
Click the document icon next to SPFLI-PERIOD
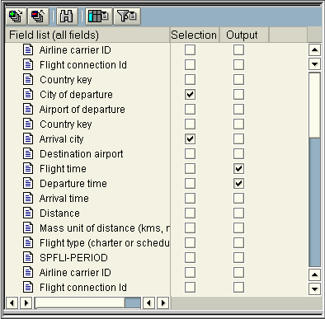pyautogui.click(x=28, y=257)
